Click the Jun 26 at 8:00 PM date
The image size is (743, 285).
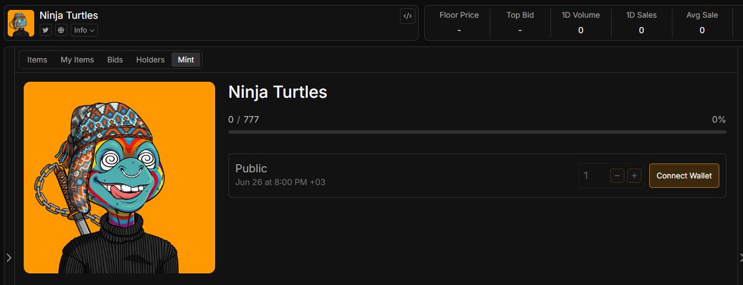pyautogui.click(x=280, y=182)
